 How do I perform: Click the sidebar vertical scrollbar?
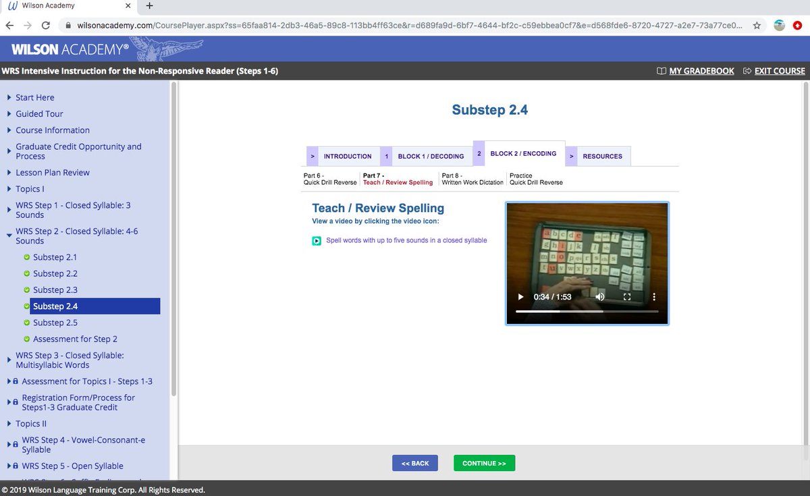pyautogui.click(x=173, y=240)
